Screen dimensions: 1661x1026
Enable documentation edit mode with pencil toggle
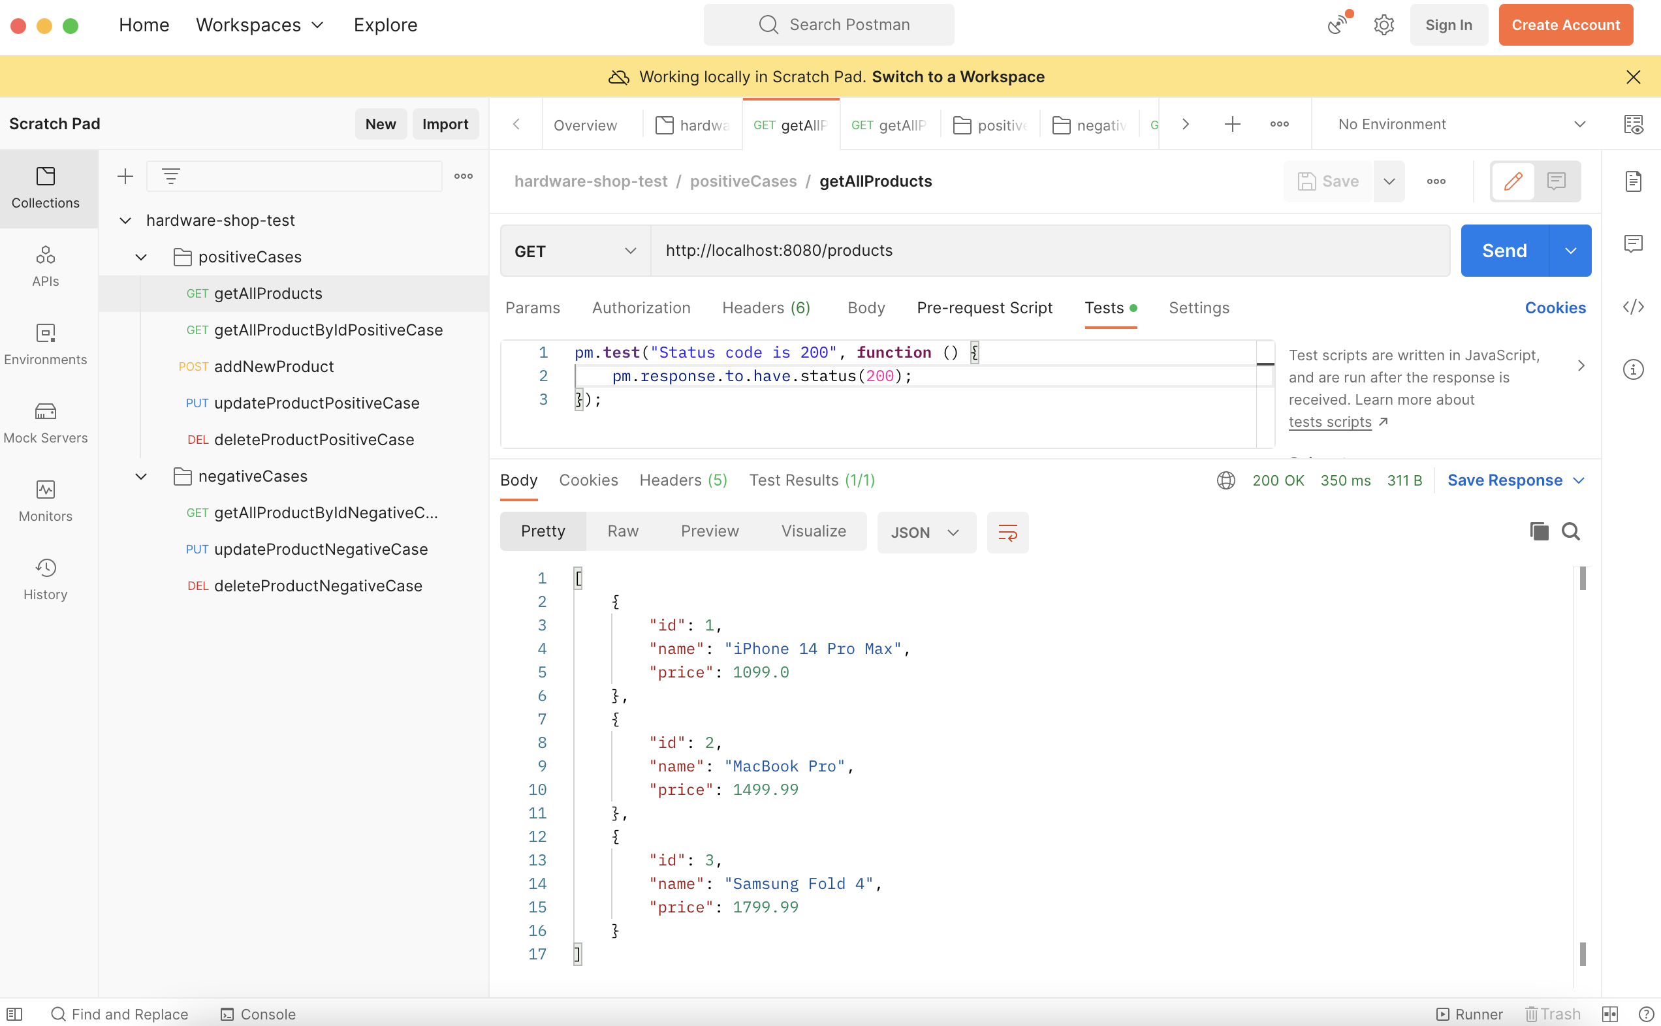pyautogui.click(x=1513, y=181)
